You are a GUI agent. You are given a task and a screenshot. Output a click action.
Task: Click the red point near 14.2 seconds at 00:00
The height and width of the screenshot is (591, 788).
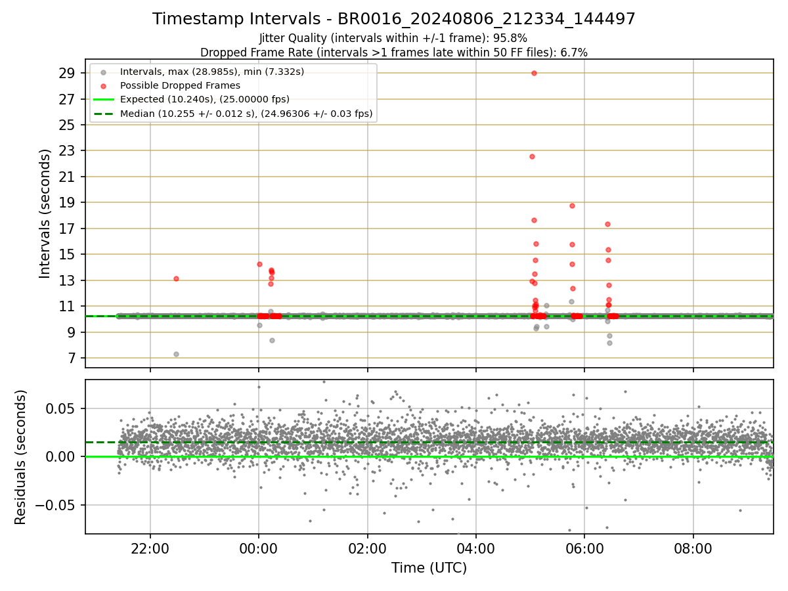click(259, 264)
